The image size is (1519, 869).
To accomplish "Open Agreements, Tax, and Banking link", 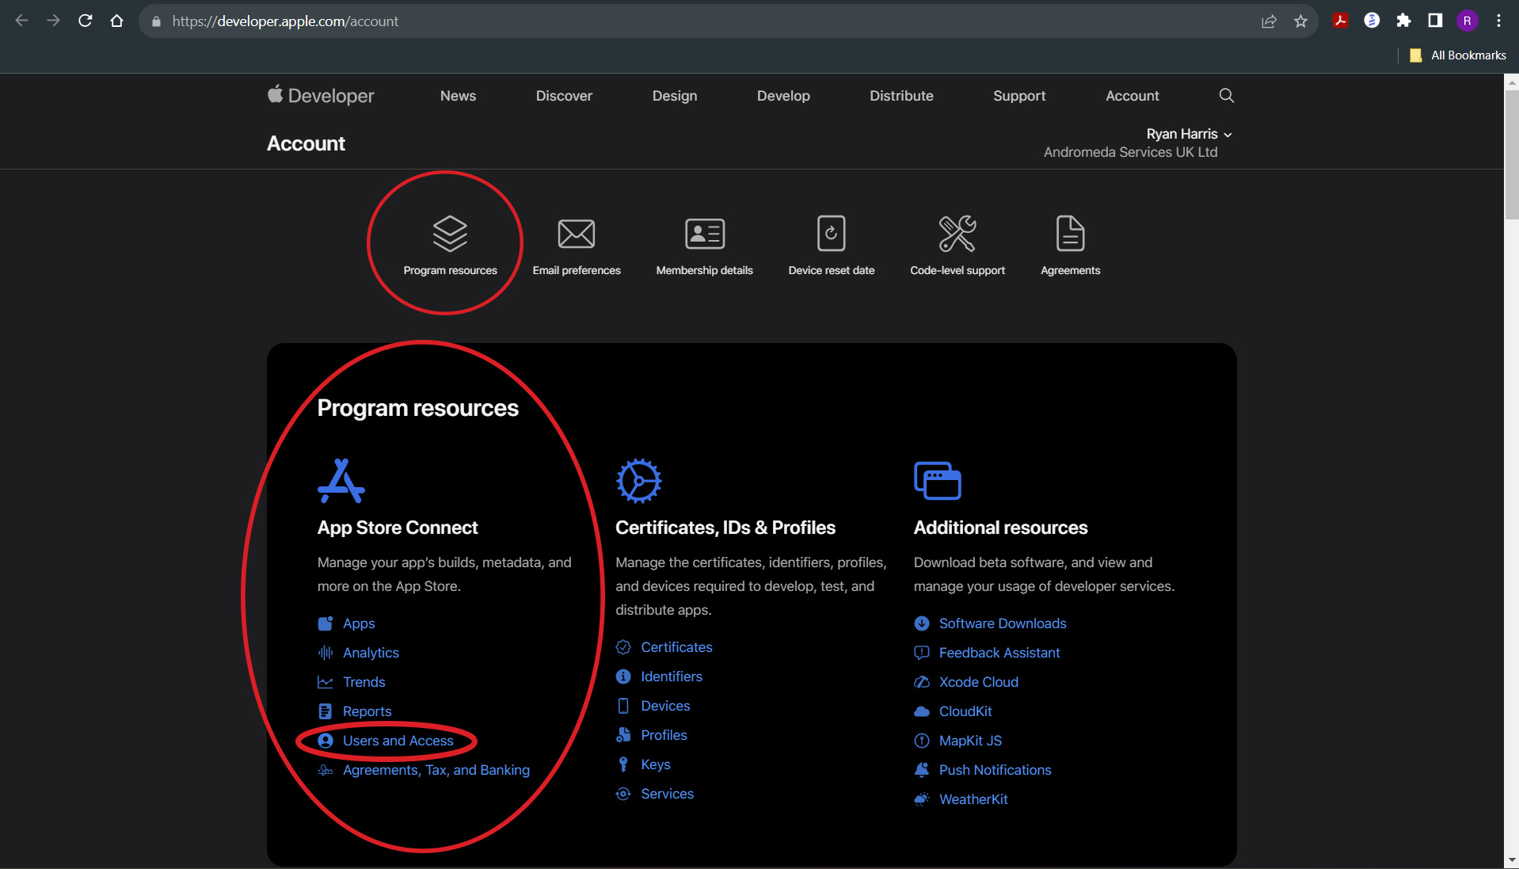I will 436,770.
